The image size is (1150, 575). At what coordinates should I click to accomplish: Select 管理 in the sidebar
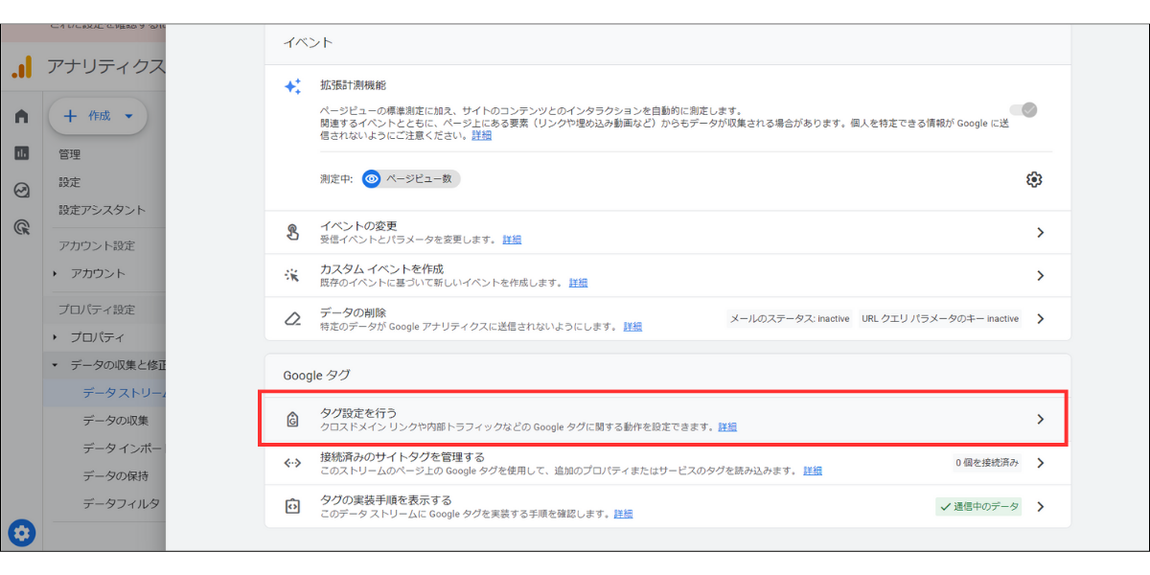coord(69,154)
